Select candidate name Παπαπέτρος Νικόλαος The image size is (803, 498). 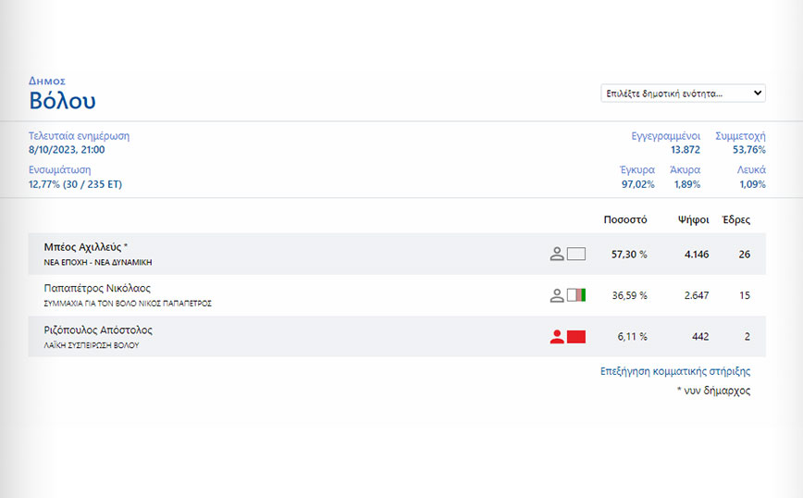pos(97,288)
